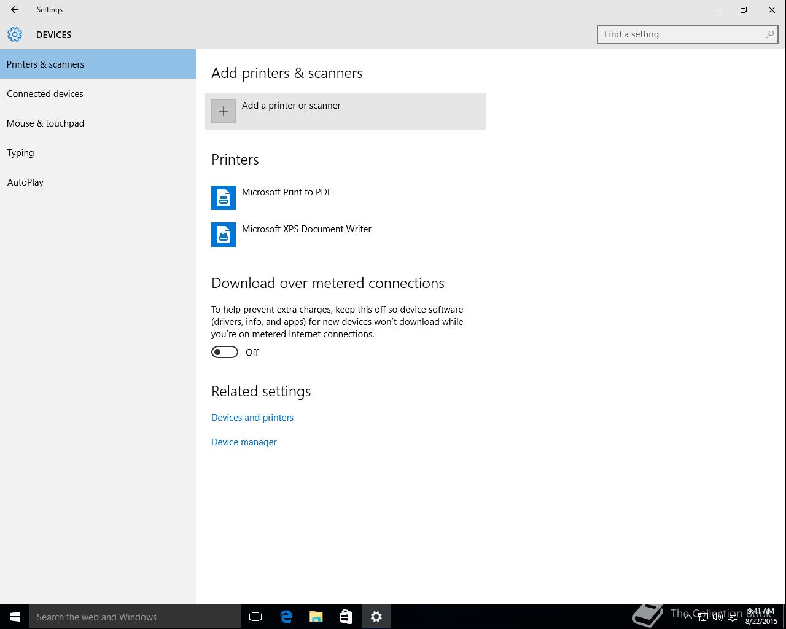This screenshot has height=629, width=786.
Task: Click the Settings gear on the taskbar
Action: [x=376, y=617]
